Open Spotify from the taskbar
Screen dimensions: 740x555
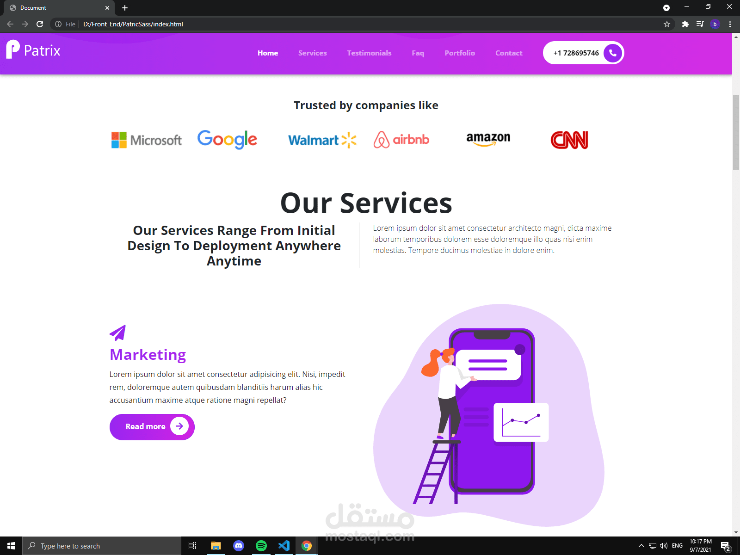coord(261,546)
